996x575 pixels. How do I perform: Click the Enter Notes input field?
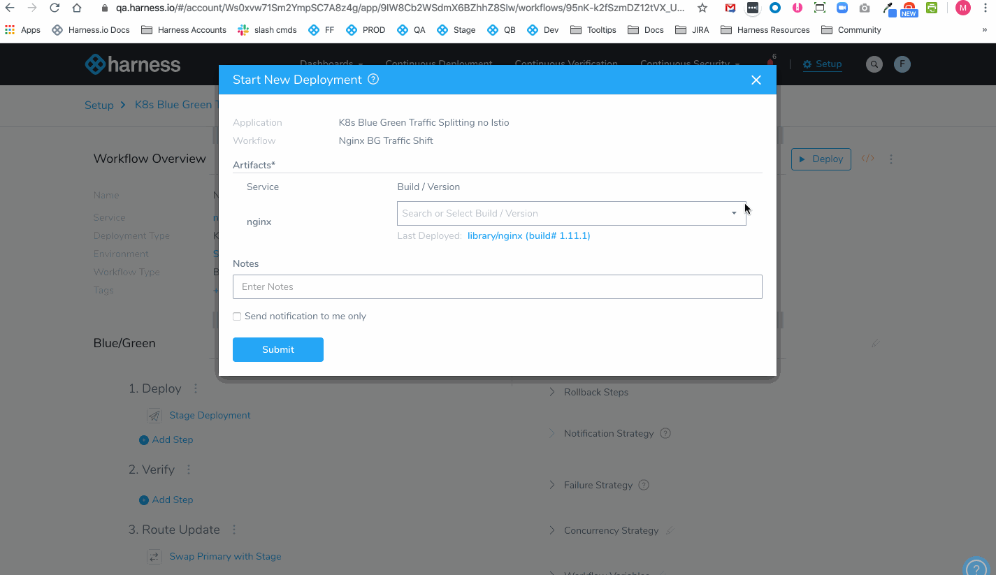click(497, 287)
